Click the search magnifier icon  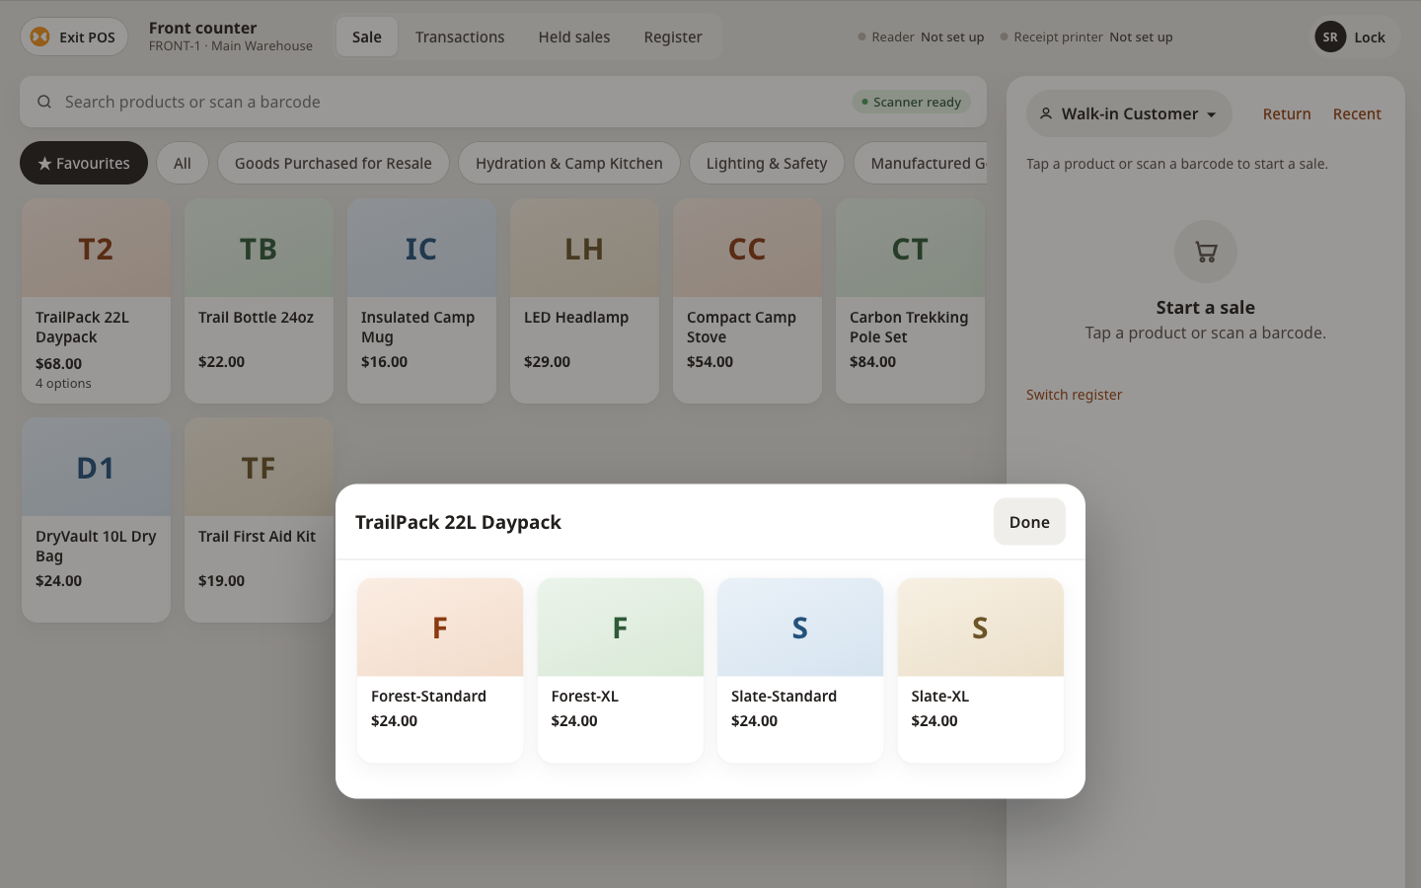pos(44,102)
